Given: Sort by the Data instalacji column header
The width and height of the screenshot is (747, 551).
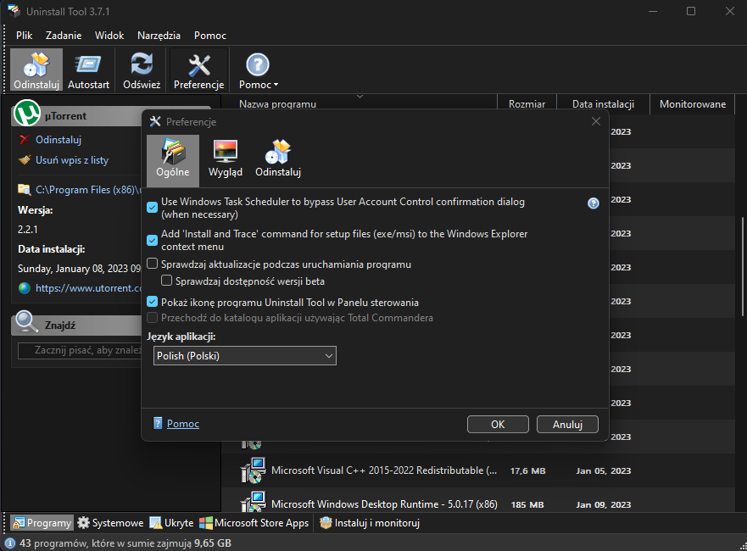Looking at the screenshot, I should point(603,103).
